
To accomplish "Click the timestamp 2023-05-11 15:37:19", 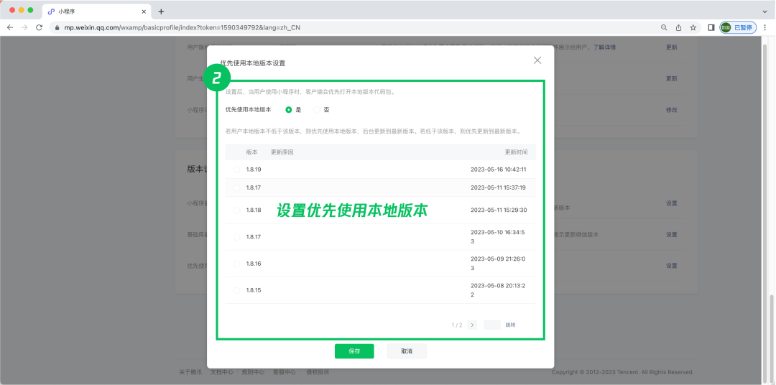I will coord(499,187).
